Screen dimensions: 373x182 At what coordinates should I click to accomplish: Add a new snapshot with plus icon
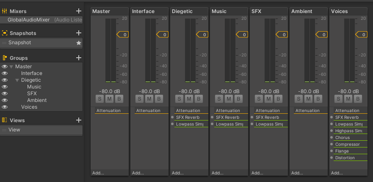(x=78, y=33)
